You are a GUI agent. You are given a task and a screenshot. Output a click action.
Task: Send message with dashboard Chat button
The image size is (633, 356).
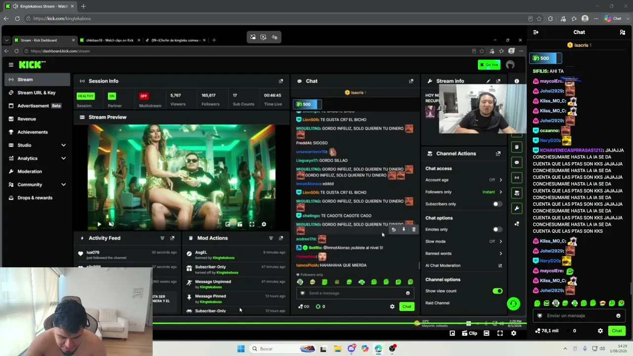(x=407, y=307)
